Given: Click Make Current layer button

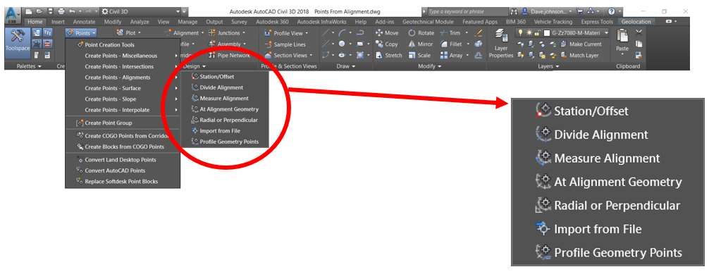Looking at the screenshot, I should (x=581, y=44).
